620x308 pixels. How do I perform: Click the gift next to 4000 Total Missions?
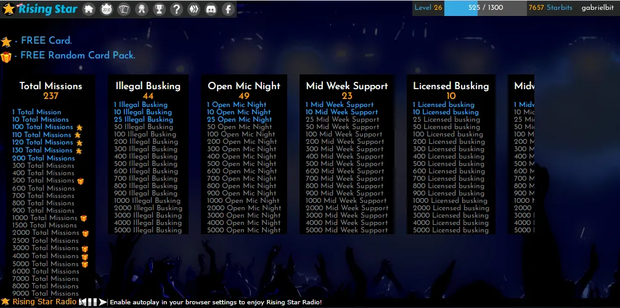84,257
